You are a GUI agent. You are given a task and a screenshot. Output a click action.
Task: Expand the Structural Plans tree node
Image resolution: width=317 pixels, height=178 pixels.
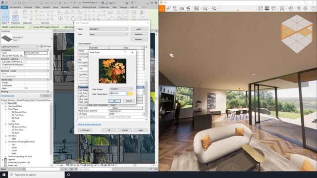pos(5,106)
